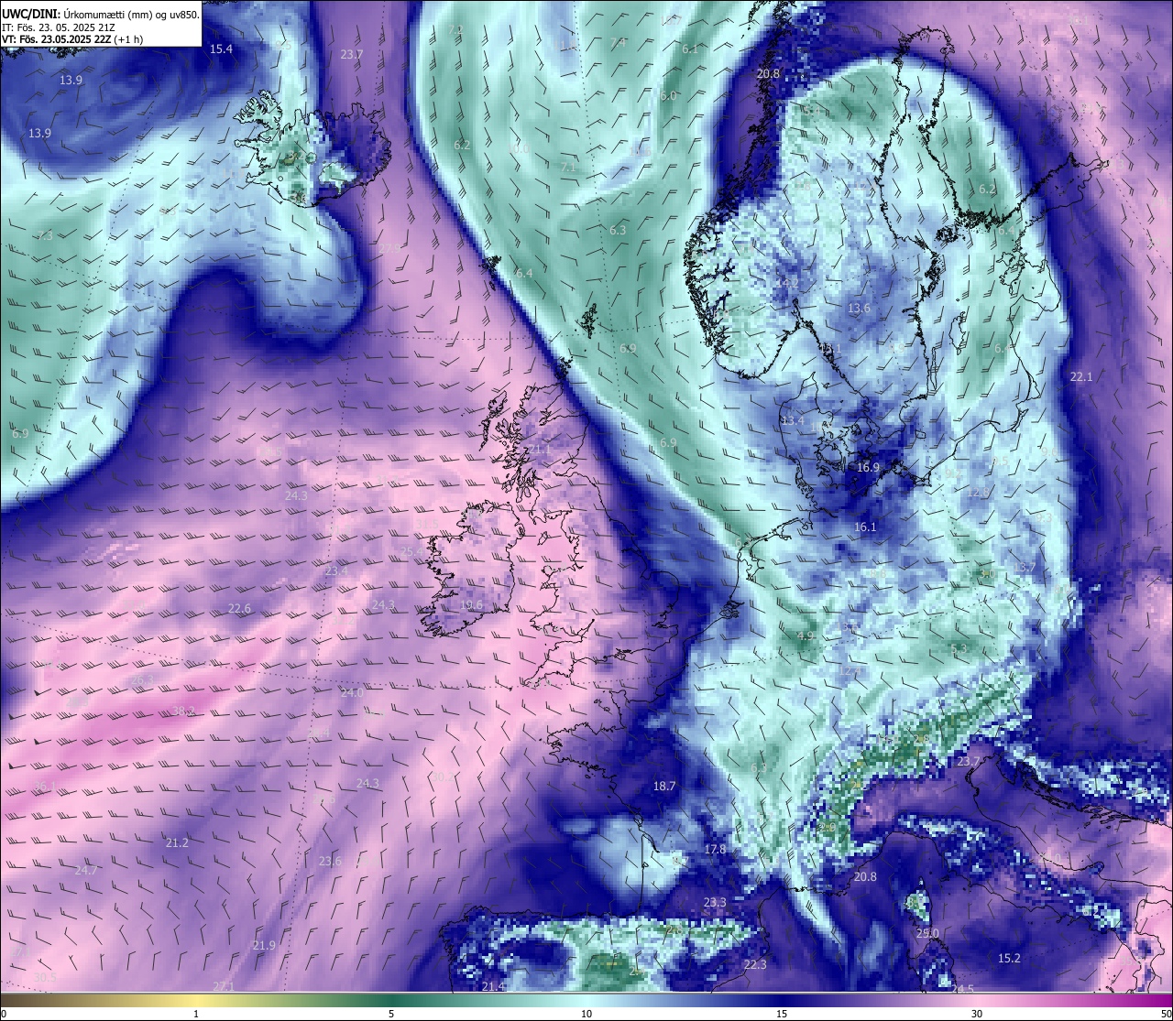Click the 24.0 value southwest of Ireland
The height and width of the screenshot is (1021, 1173).
click(x=352, y=693)
